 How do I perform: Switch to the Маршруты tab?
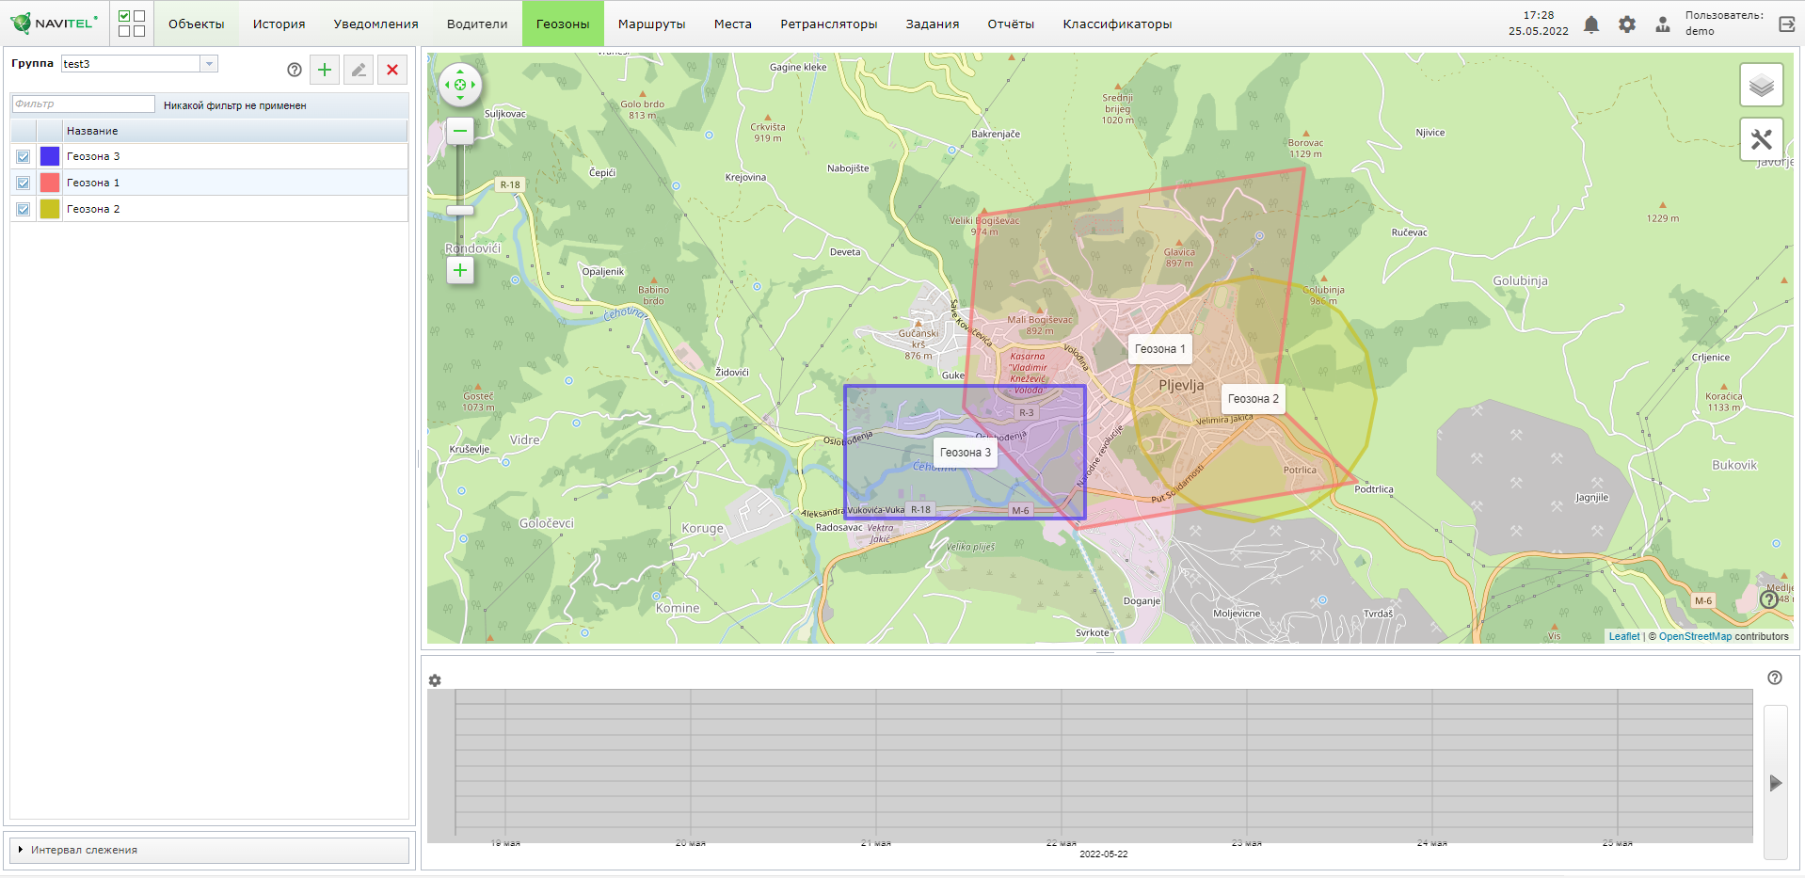[651, 24]
